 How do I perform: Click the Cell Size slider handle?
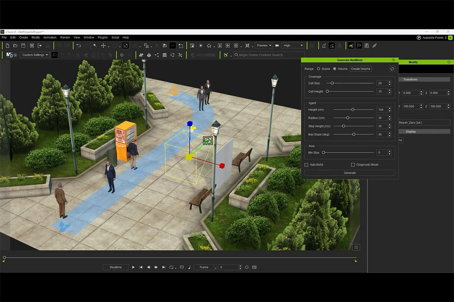(x=332, y=83)
